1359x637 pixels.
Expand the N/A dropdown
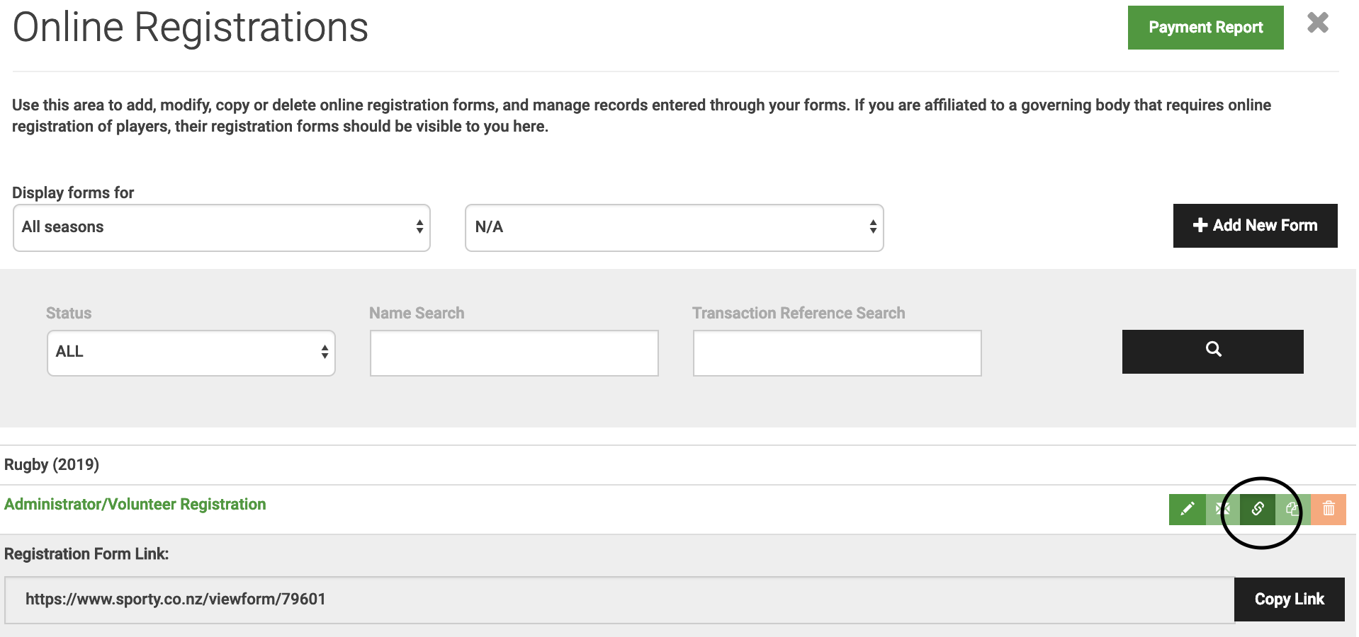pyautogui.click(x=674, y=227)
